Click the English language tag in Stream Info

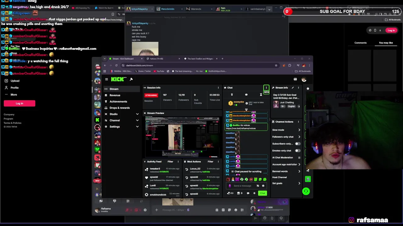click(292, 106)
